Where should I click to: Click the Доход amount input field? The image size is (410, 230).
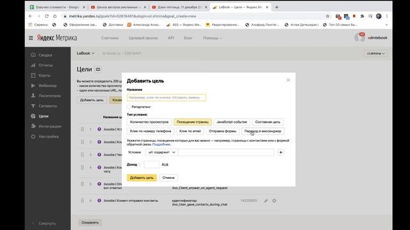pos(151,165)
